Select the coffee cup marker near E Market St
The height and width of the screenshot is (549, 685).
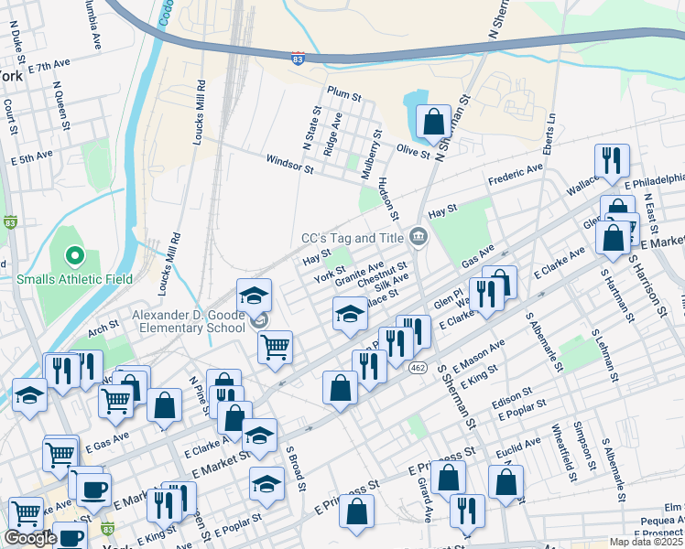click(94, 491)
